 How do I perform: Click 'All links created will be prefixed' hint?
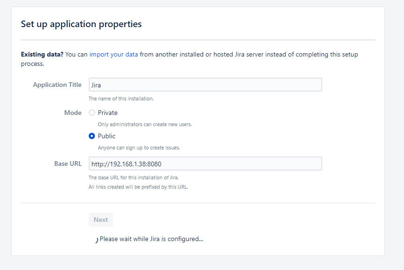point(138,187)
